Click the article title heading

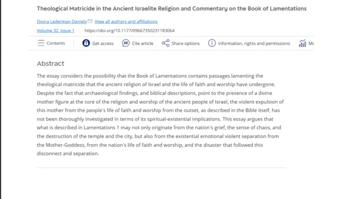(x=172, y=8)
